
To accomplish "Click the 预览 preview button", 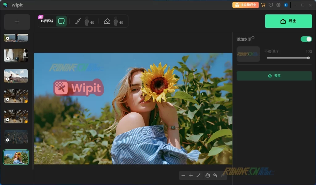I will click(274, 76).
